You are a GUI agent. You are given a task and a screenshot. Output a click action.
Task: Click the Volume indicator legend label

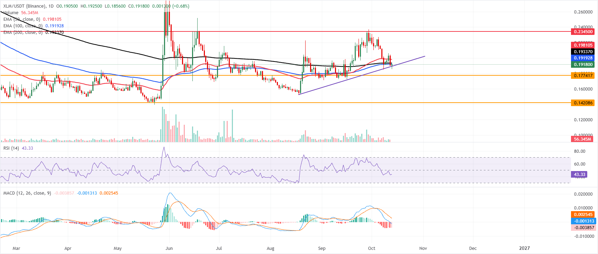coord(11,13)
